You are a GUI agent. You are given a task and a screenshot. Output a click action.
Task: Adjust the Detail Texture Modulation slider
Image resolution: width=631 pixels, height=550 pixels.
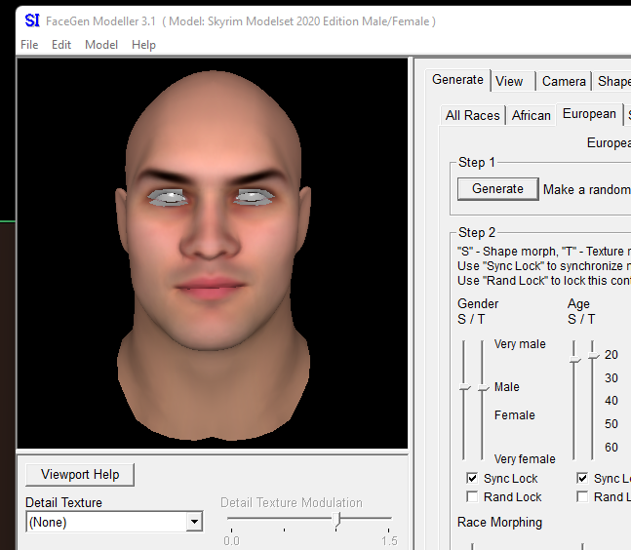click(x=337, y=520)
